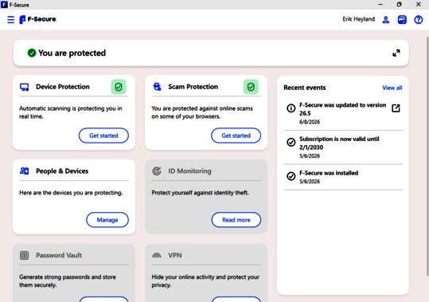
Task: Open external link for version 26.5 update
Action: pyautogui.click(x=396, y=108)
